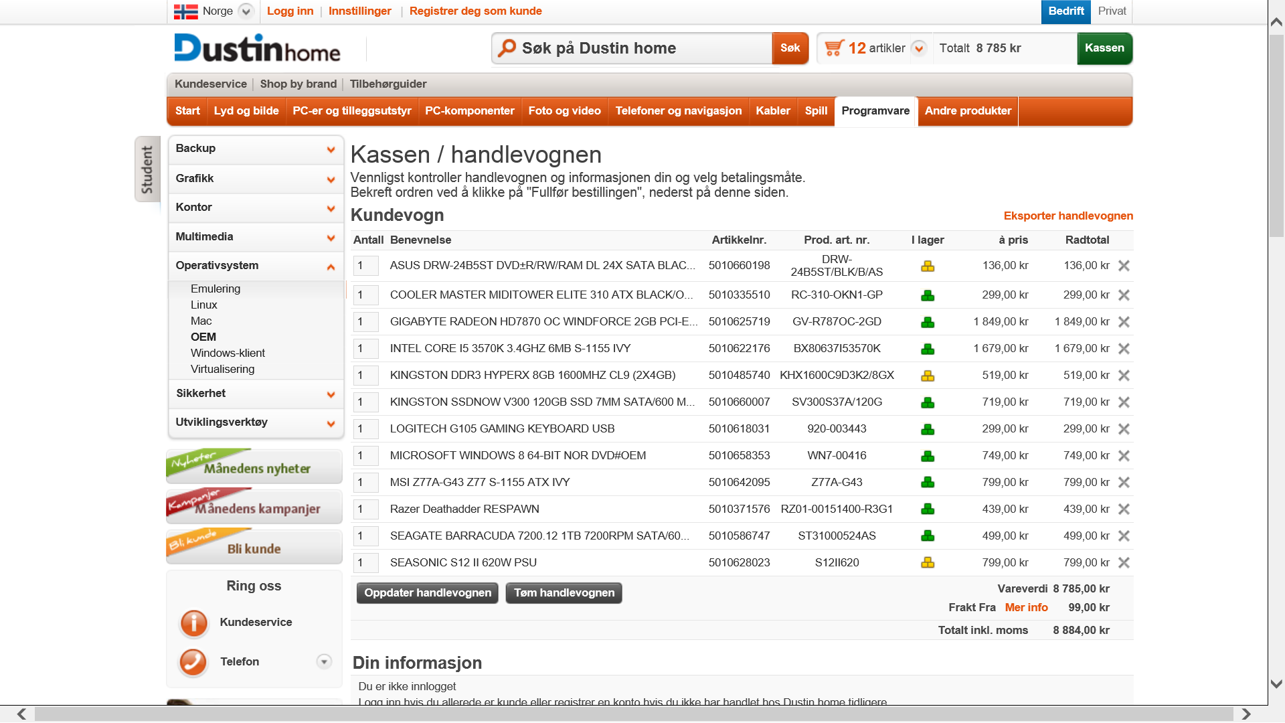Remove Cooler Master Elite 310 row
Image resolution: width=1285 pixels, height=723 pixels.
[1124, 295]
